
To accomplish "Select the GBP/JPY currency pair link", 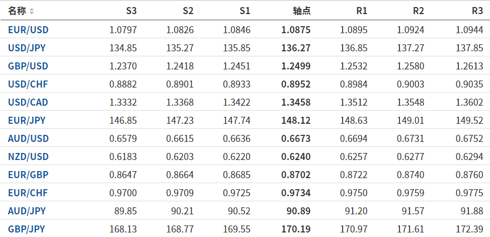I will point(27,229).
